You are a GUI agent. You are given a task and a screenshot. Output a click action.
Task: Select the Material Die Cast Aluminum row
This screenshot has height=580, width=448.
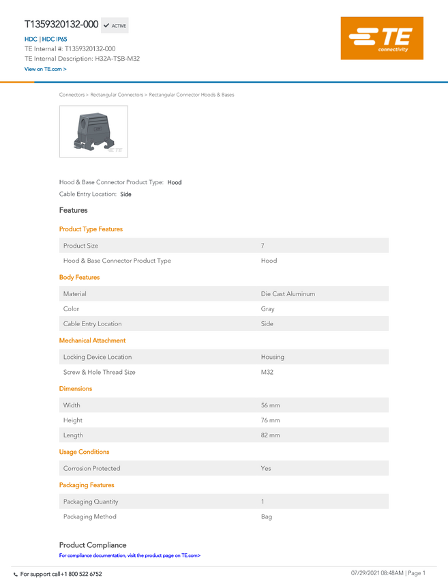[224, 293]
